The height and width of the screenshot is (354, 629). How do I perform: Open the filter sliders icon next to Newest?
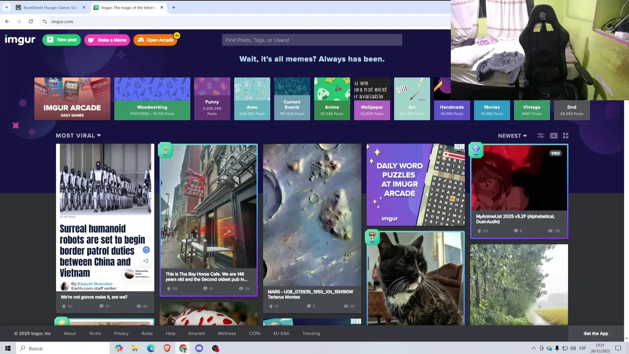tap(541, 136)
